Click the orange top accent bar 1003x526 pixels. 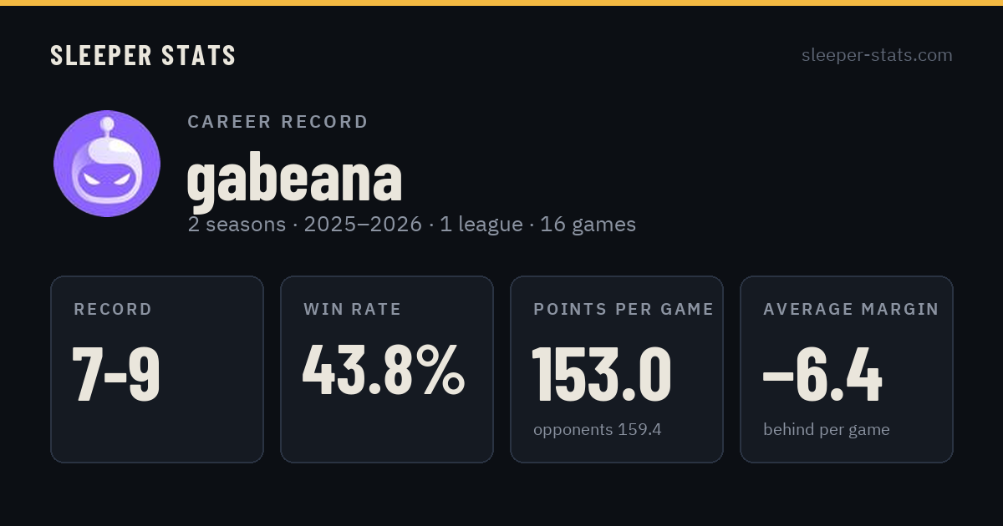tap(501, 3)
